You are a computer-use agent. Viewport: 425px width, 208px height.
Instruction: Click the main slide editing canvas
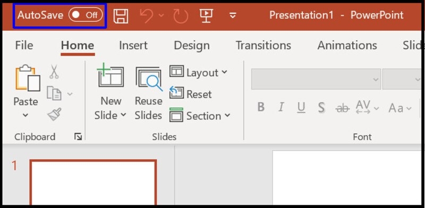347,178
